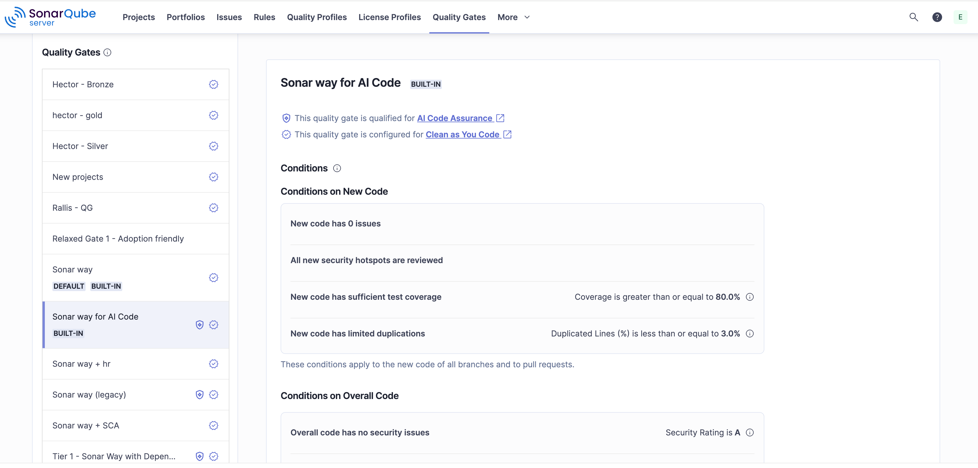This screenshot has height=468, width=978.
Task: Click the Security Rating A info icon
Action: (750, 433)
